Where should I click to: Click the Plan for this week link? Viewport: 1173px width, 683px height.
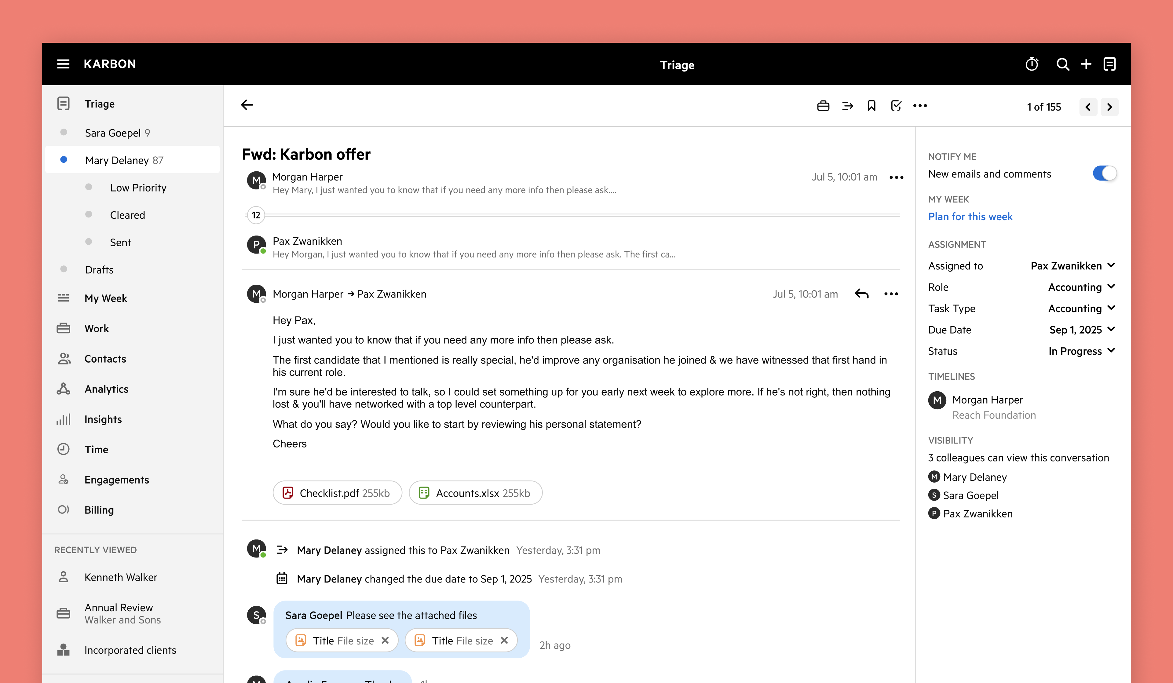pyautogui.click(x=970, y=217)
